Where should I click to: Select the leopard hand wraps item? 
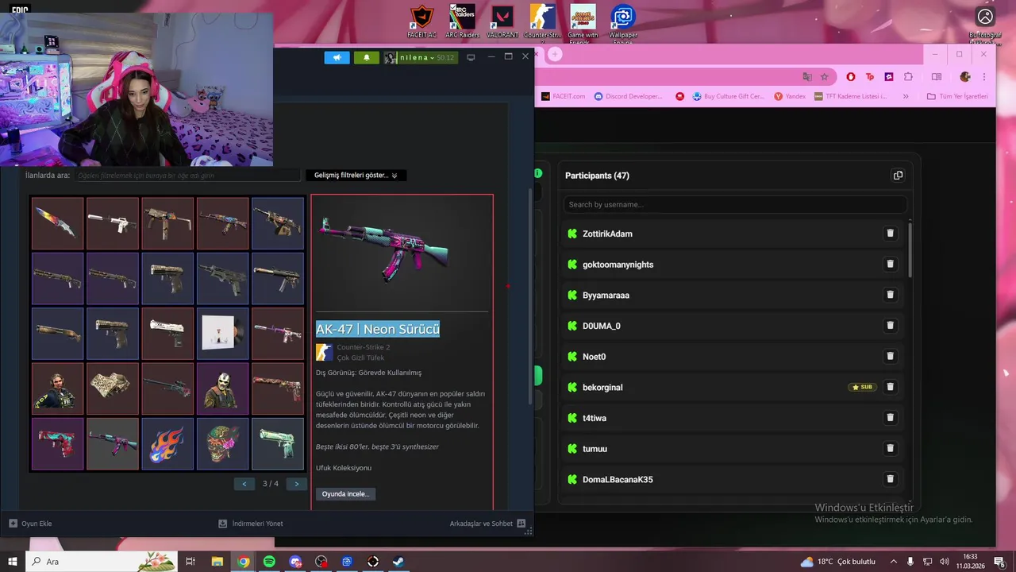click(113, 388)
